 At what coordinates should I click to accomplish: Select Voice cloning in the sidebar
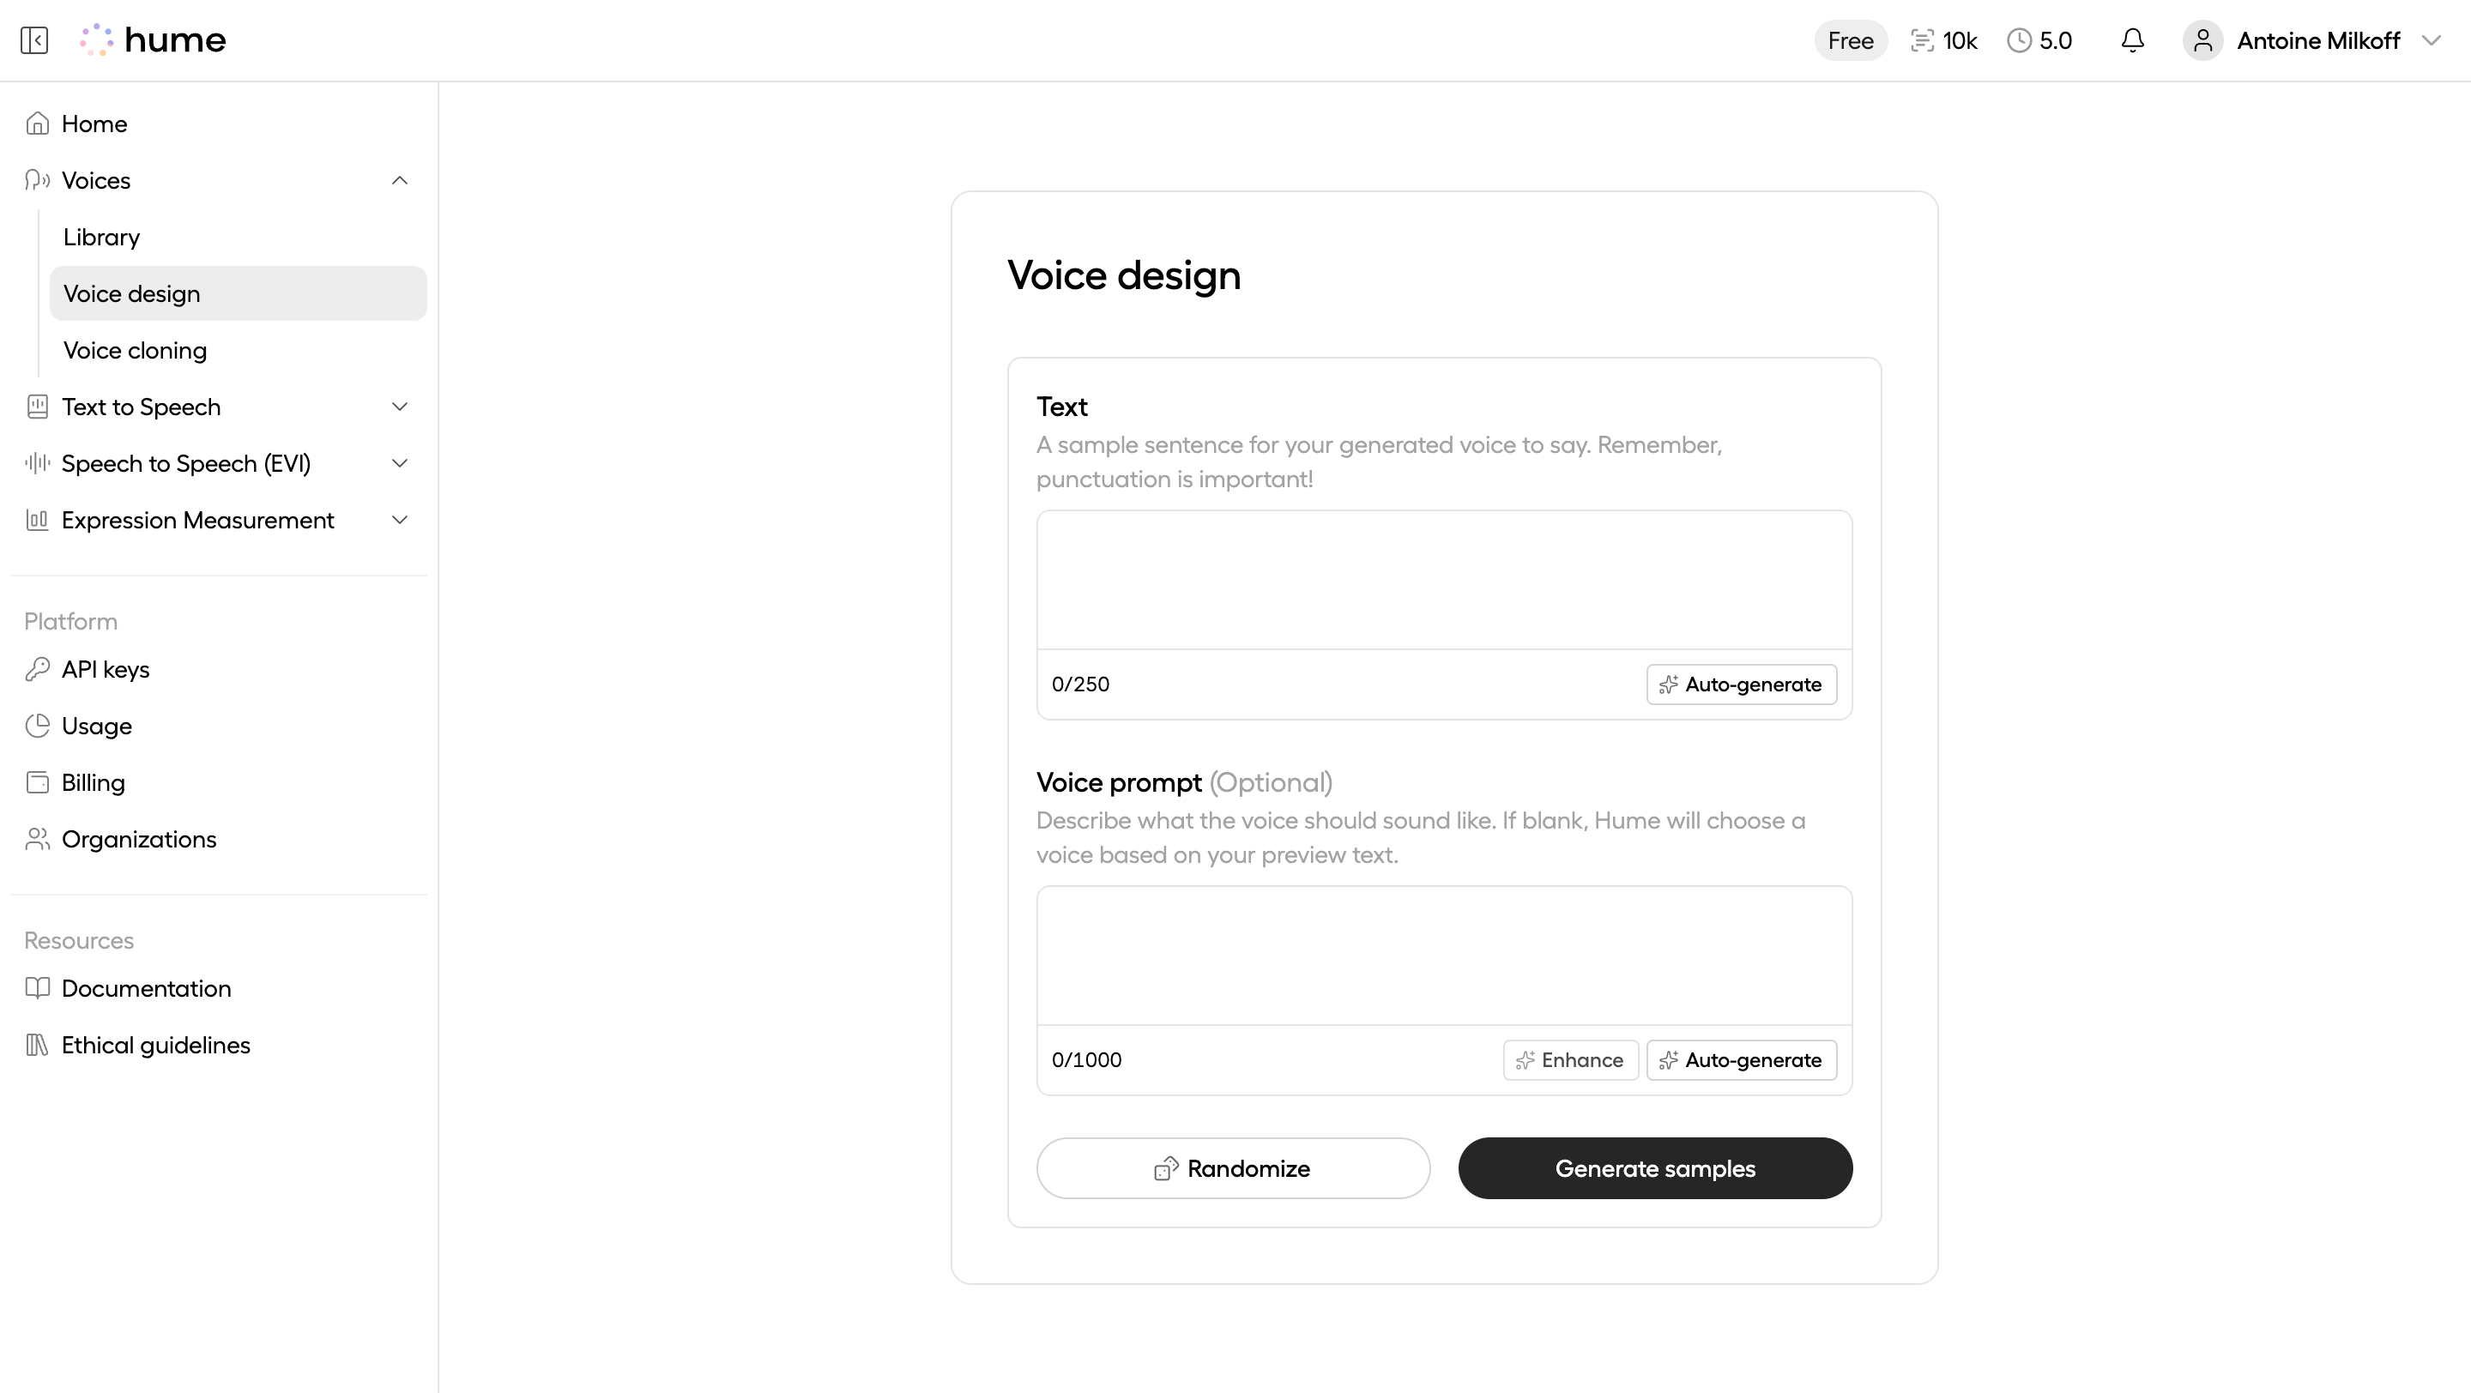pyautogui.click(x=135, y=350)
